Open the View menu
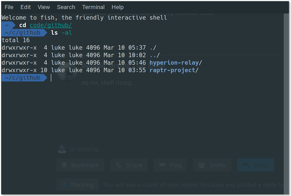 [43, 7]
